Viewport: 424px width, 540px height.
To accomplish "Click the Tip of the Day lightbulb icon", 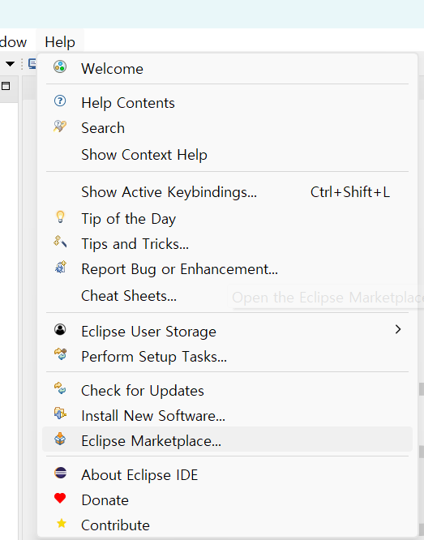I will [x=60, y=217].
